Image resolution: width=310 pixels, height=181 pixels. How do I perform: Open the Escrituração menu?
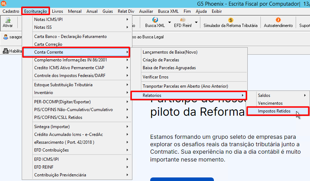[x=36, y=11]
